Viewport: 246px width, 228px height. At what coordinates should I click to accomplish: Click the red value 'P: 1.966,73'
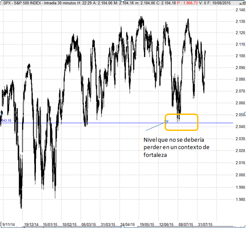[188, 3]
